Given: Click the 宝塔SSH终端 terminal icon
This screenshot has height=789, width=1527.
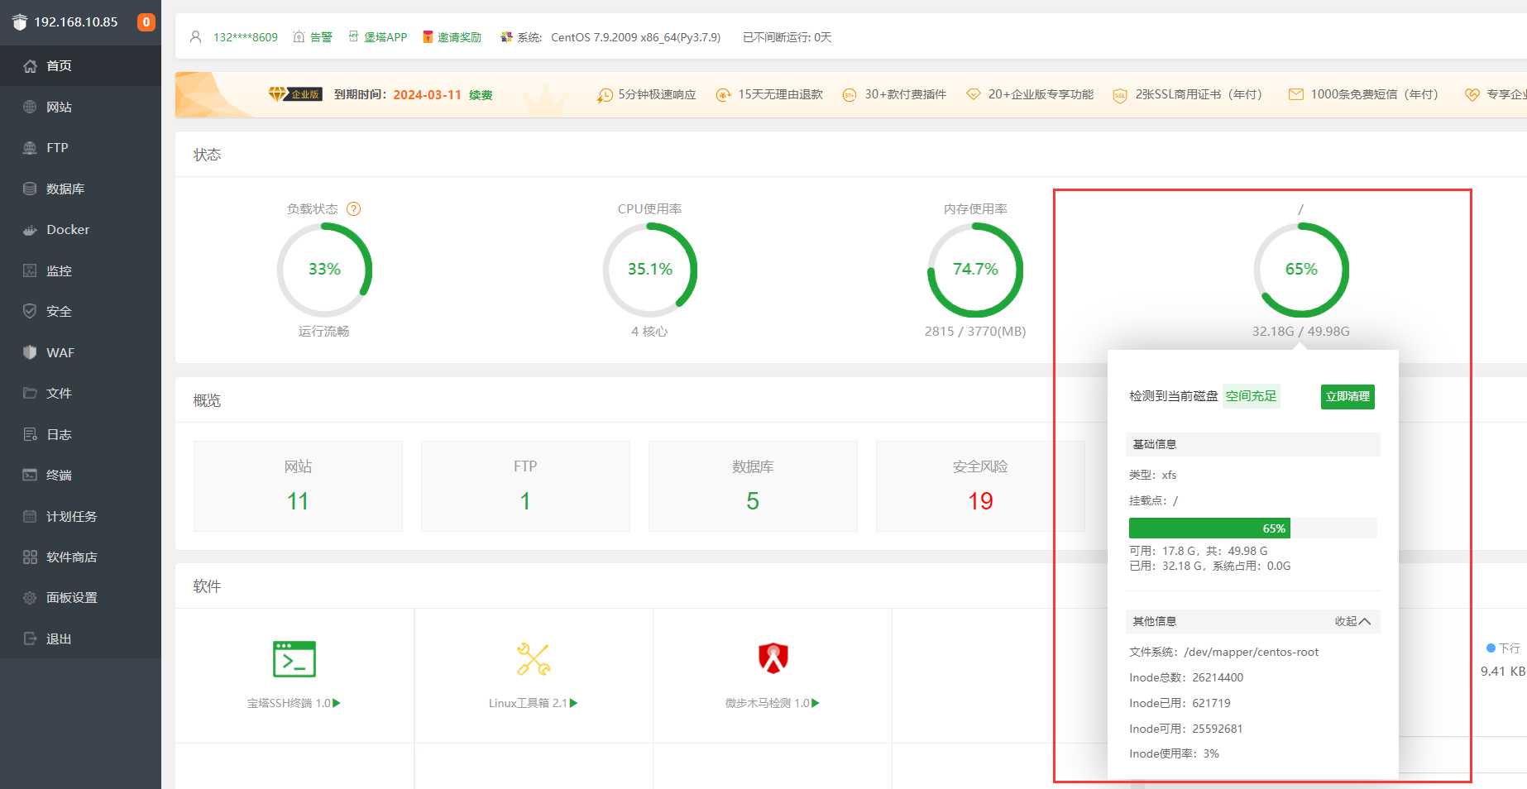Looking at the screenshot, I should click(x=294, y=659).
